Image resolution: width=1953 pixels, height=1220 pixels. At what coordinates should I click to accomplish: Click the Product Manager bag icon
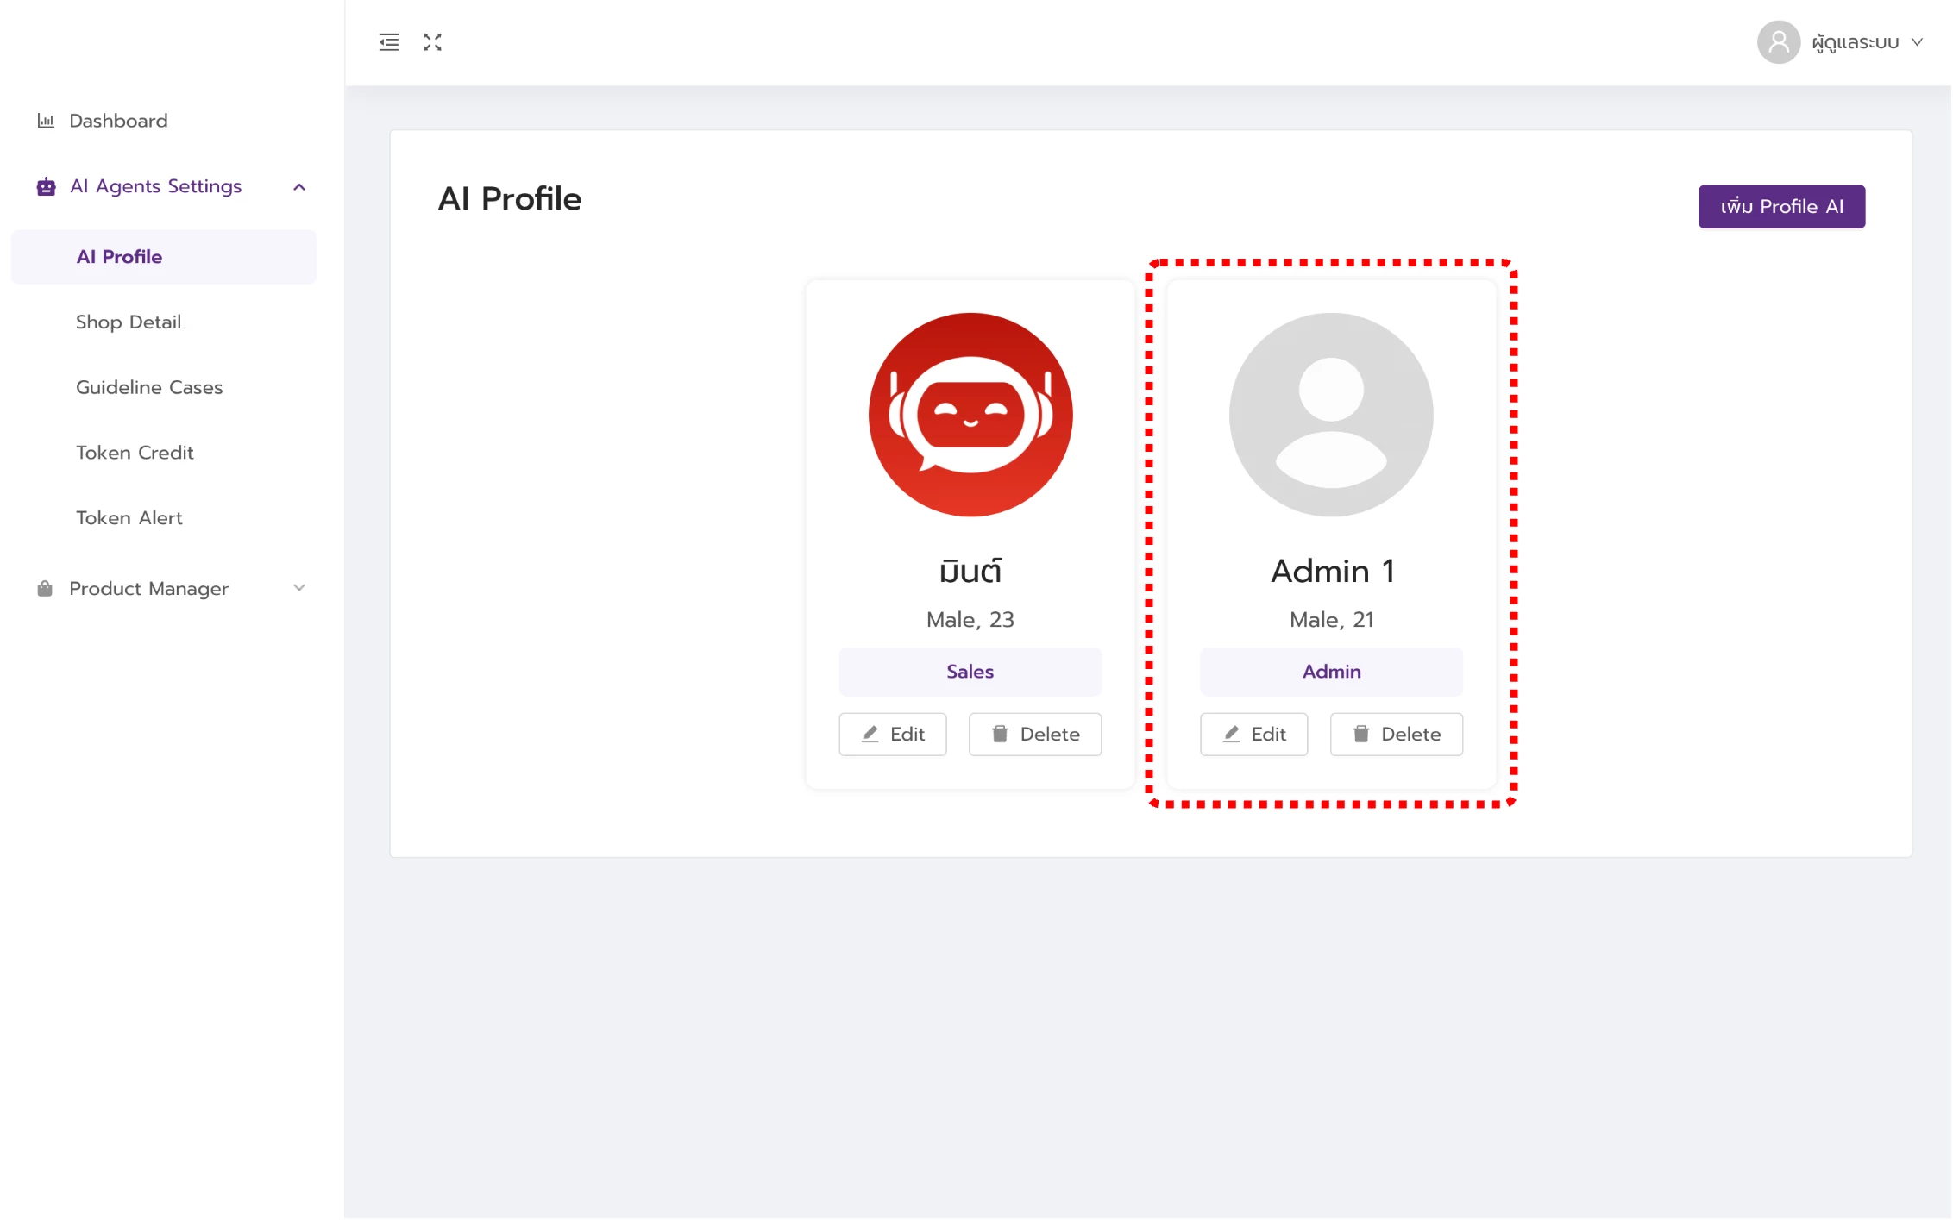click(x=45, y=589)
